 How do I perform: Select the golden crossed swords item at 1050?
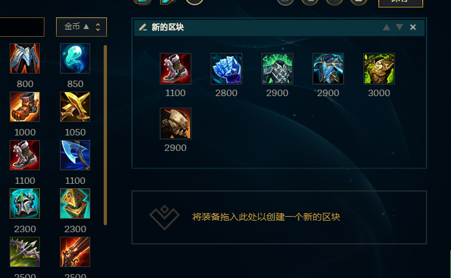point(75,106)
